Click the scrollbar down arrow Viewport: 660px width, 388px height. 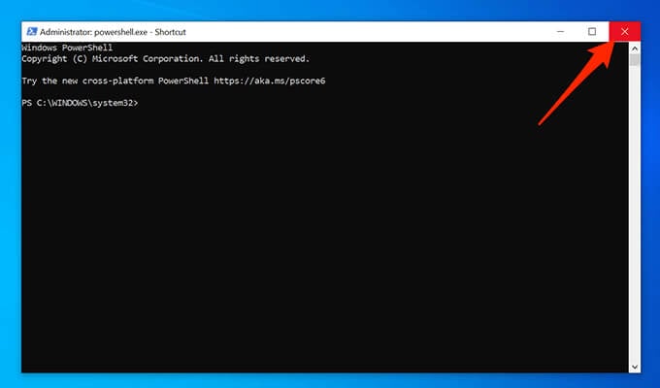coord(635,367)
